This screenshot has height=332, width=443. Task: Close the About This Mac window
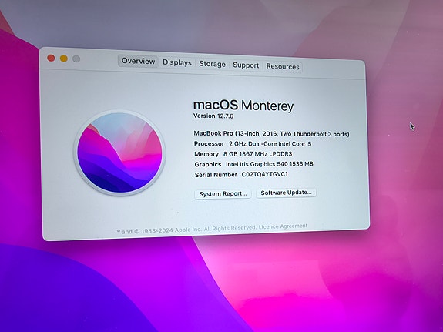tap(51, 58)
